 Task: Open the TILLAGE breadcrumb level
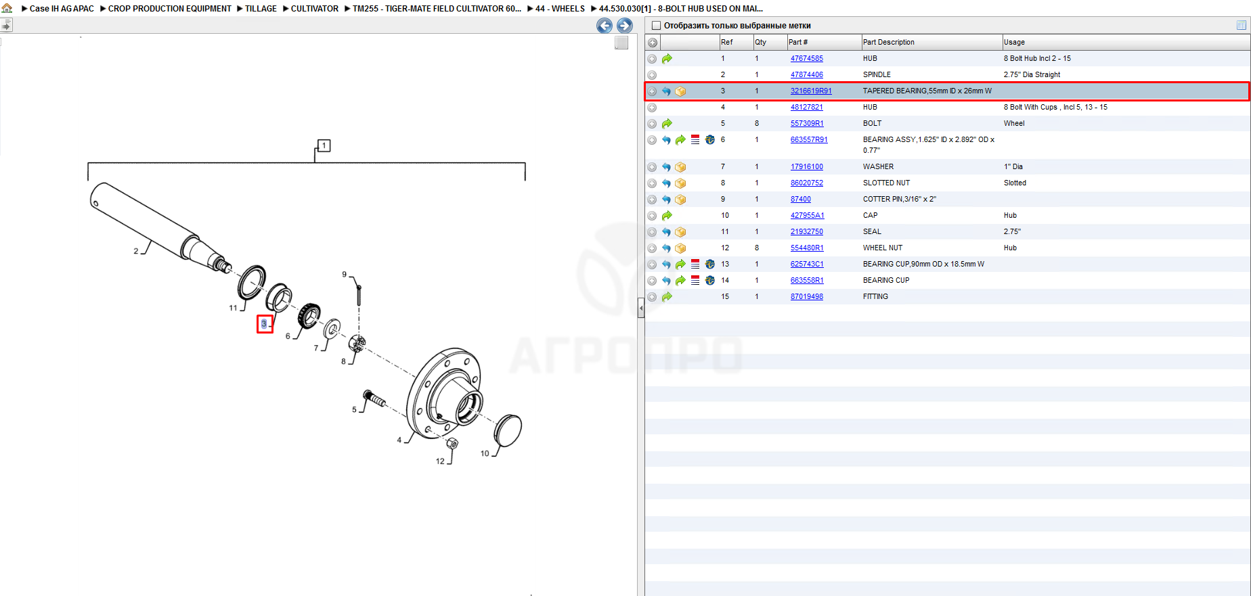(261, 9)
